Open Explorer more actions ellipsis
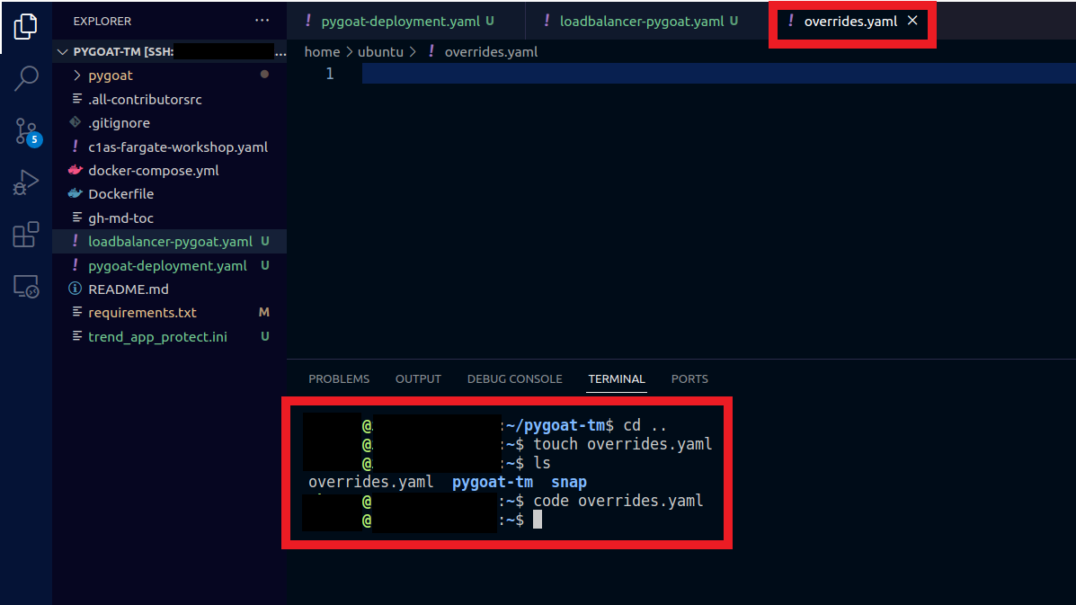 [x=262, y=21]
